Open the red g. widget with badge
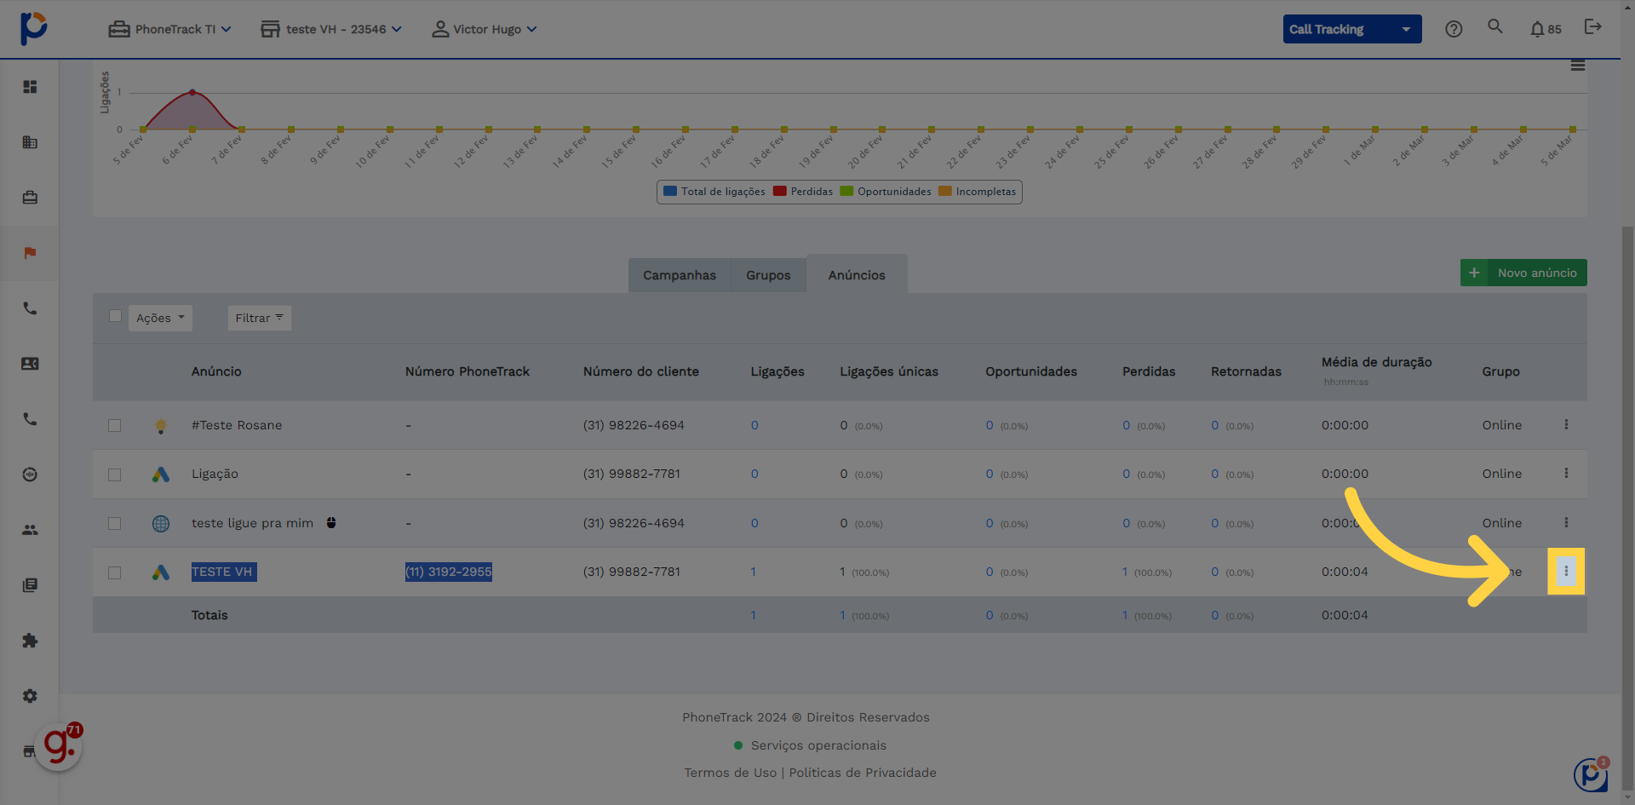This screenshot has width=1635, height=805. (x=60, y=746)
